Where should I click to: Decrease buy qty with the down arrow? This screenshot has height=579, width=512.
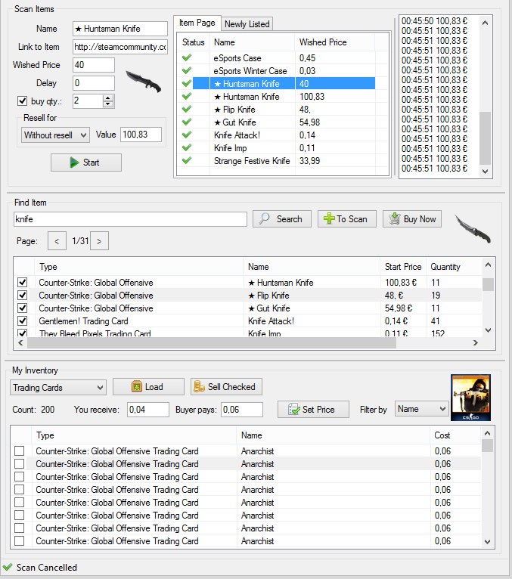point(108,104)
